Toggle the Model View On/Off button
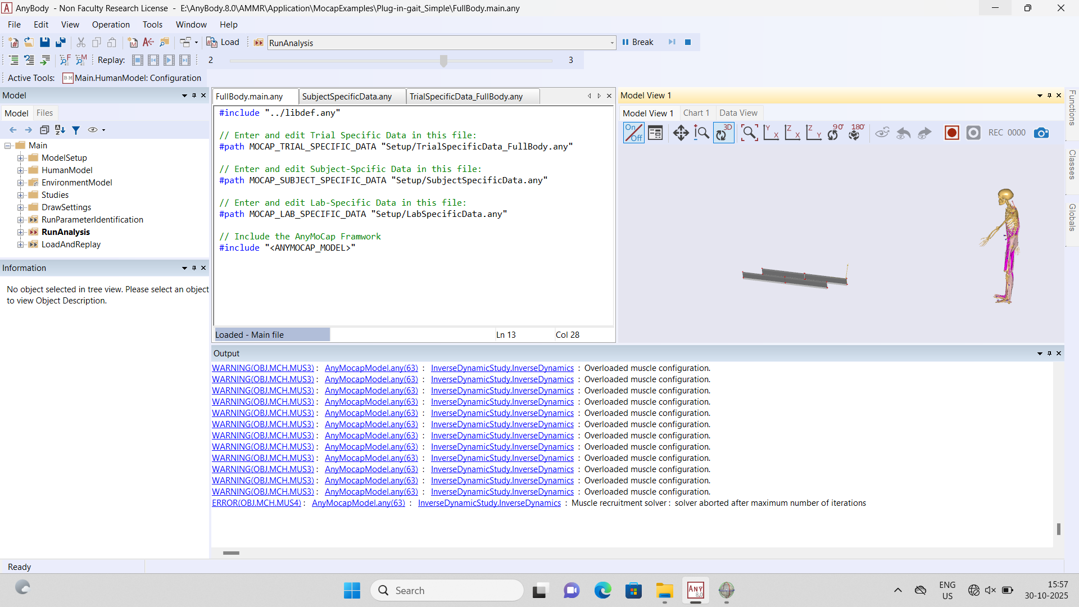 pos(633,133)
